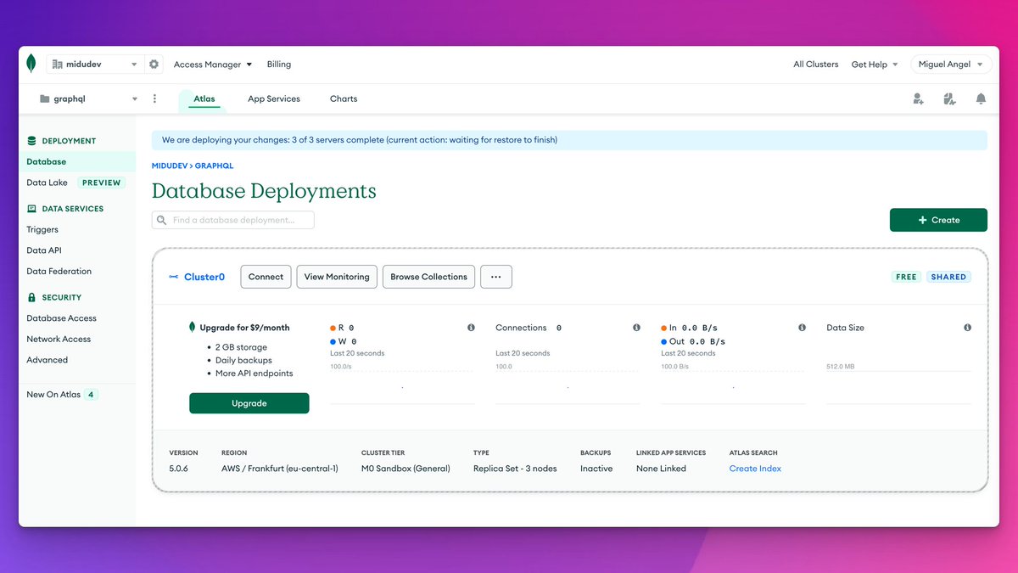Click the Replica Set - 3 nodes text
Screen dimensions: 1018x573
(x=515, y=469)
